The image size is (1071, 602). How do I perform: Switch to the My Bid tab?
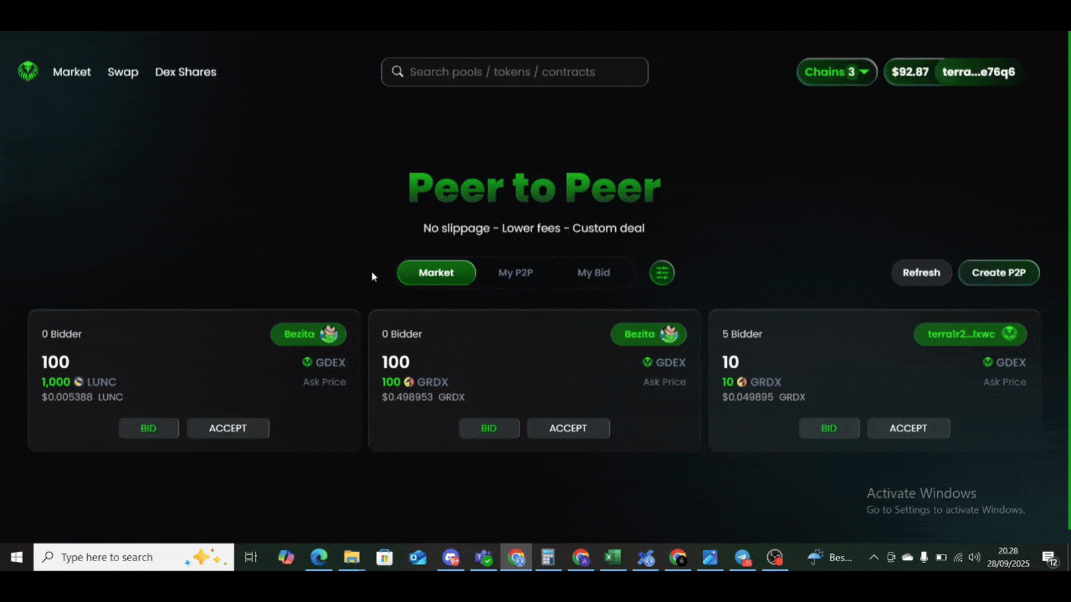pyautogui.click(x=593, y=273)
